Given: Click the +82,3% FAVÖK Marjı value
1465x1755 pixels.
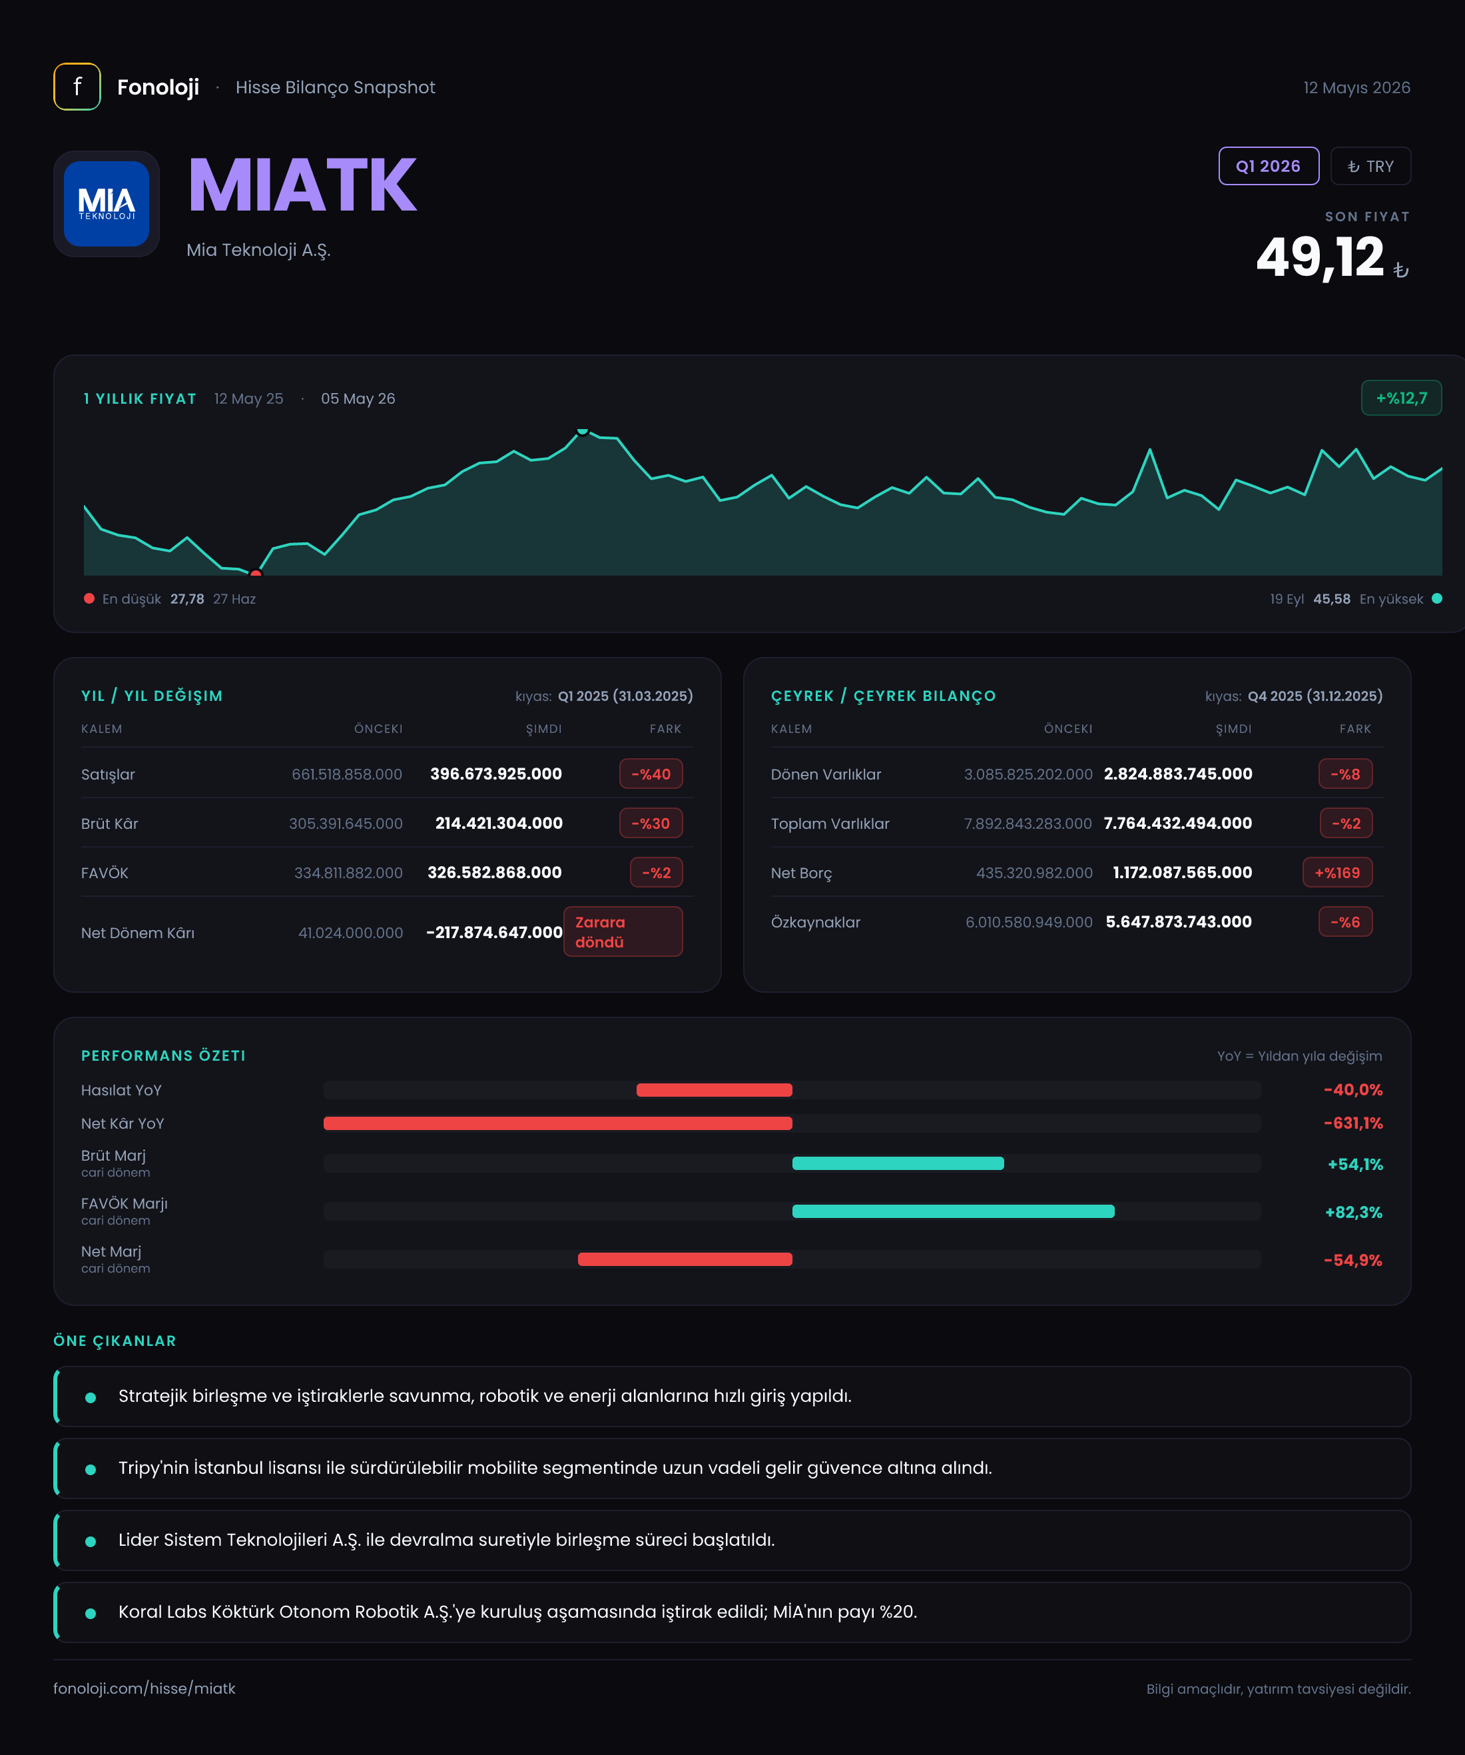Looking at the screenshot, I should tap(1354, 1212).
